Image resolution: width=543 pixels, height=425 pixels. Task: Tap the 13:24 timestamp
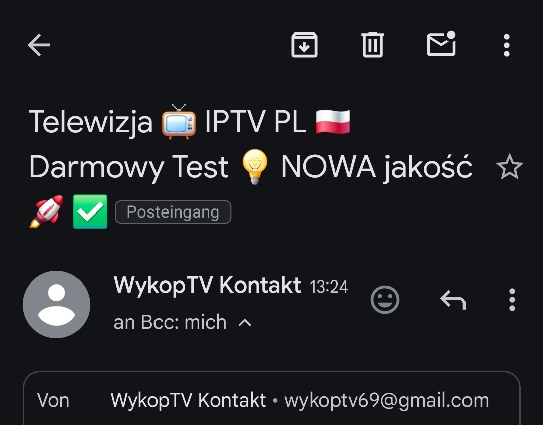[328, 287]
